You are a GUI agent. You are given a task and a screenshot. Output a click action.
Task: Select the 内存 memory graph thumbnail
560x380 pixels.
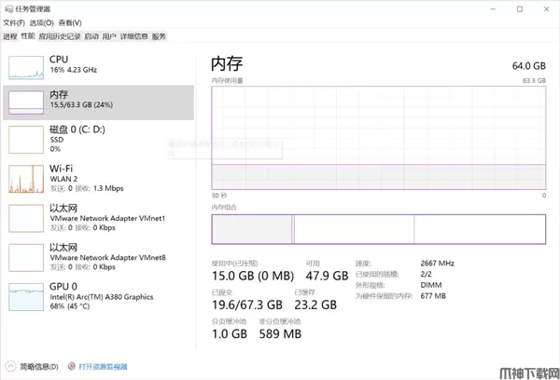point(25,102)
